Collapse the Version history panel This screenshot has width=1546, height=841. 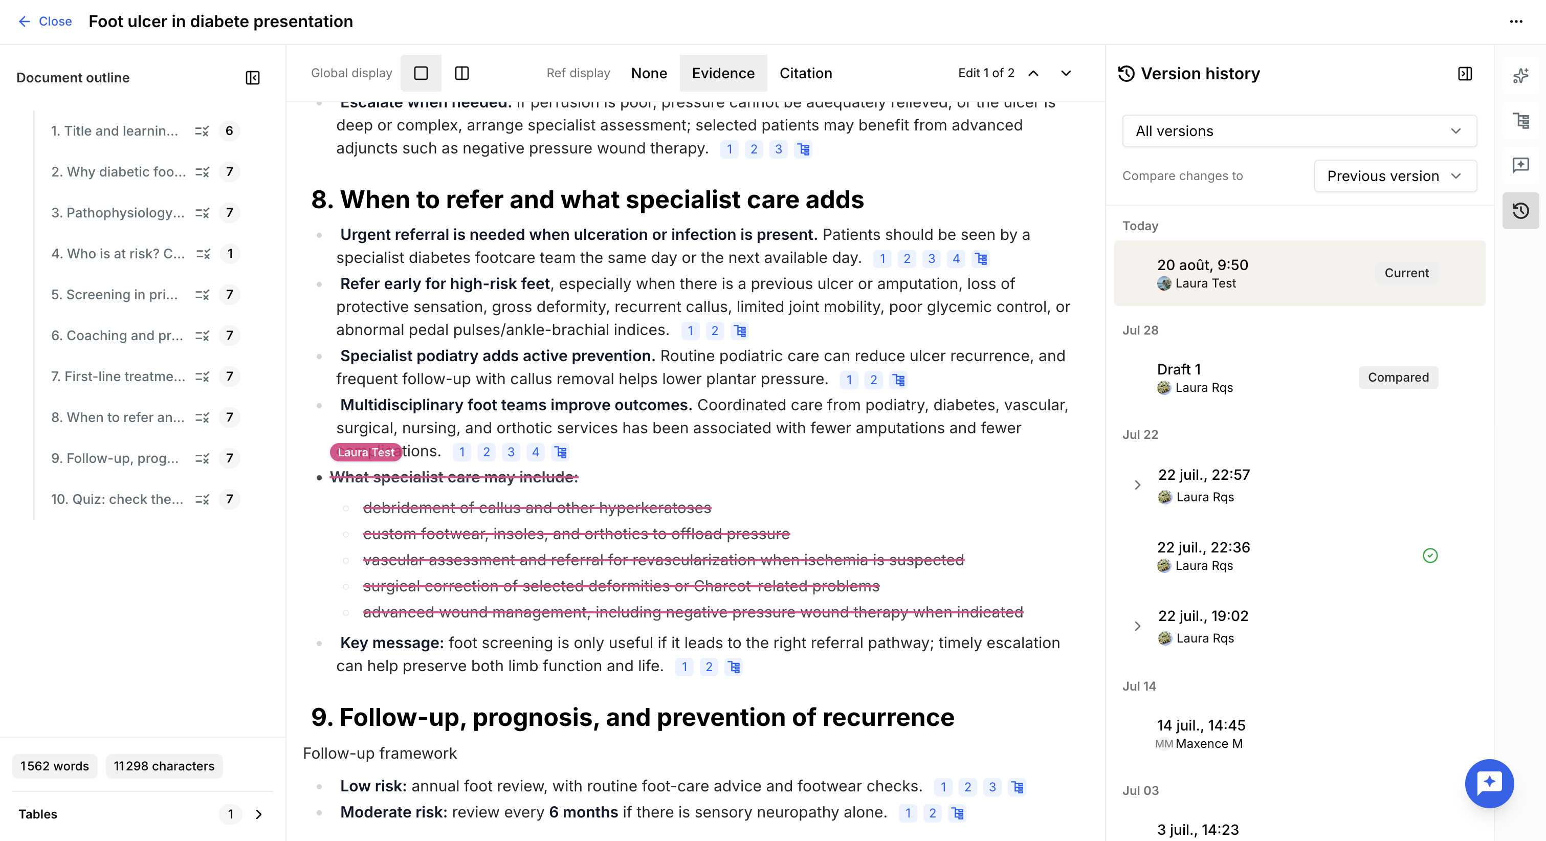[1465, 74]
